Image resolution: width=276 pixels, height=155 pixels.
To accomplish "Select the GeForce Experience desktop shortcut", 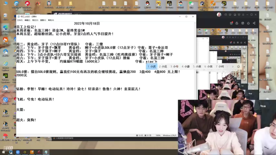I will (5, 78).
